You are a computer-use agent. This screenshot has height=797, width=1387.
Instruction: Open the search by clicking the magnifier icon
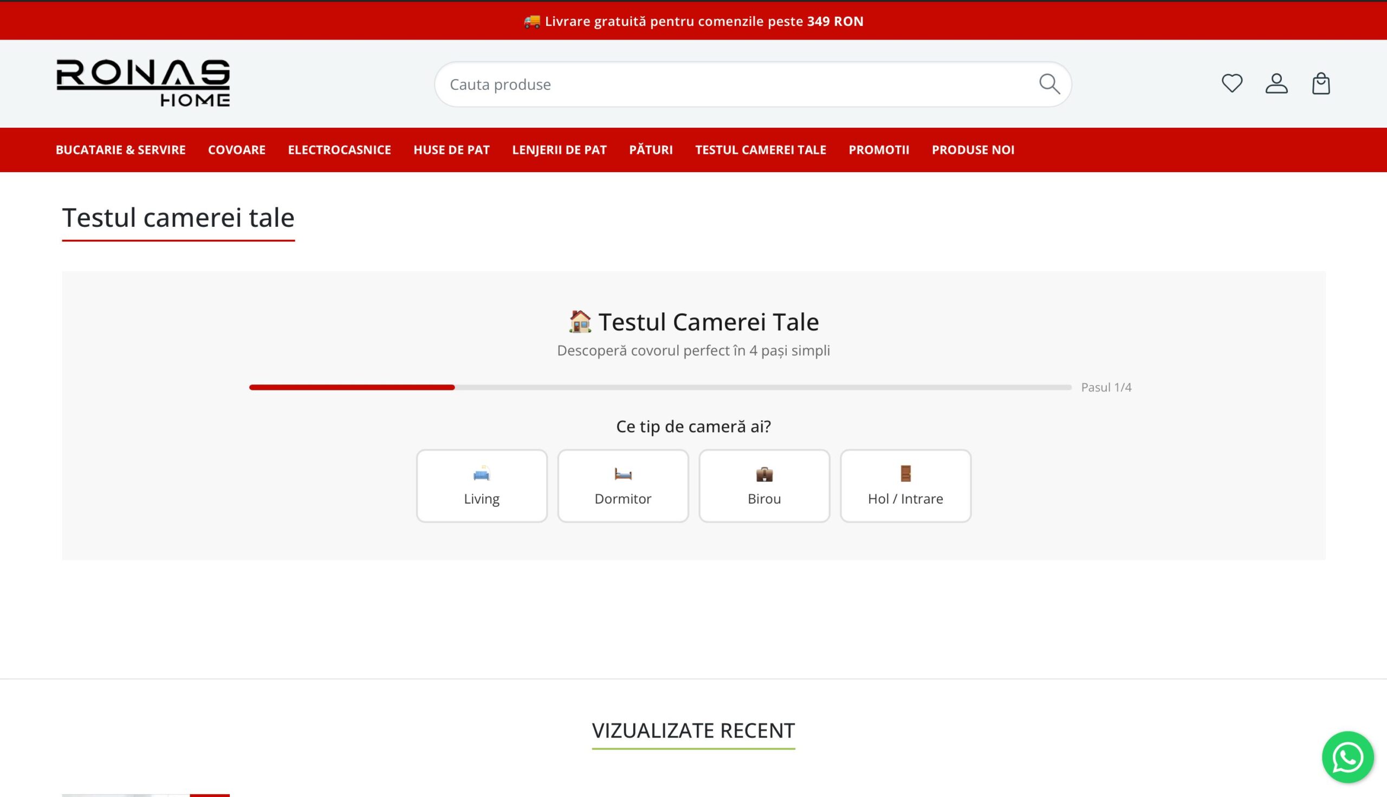coord(1049,83)
